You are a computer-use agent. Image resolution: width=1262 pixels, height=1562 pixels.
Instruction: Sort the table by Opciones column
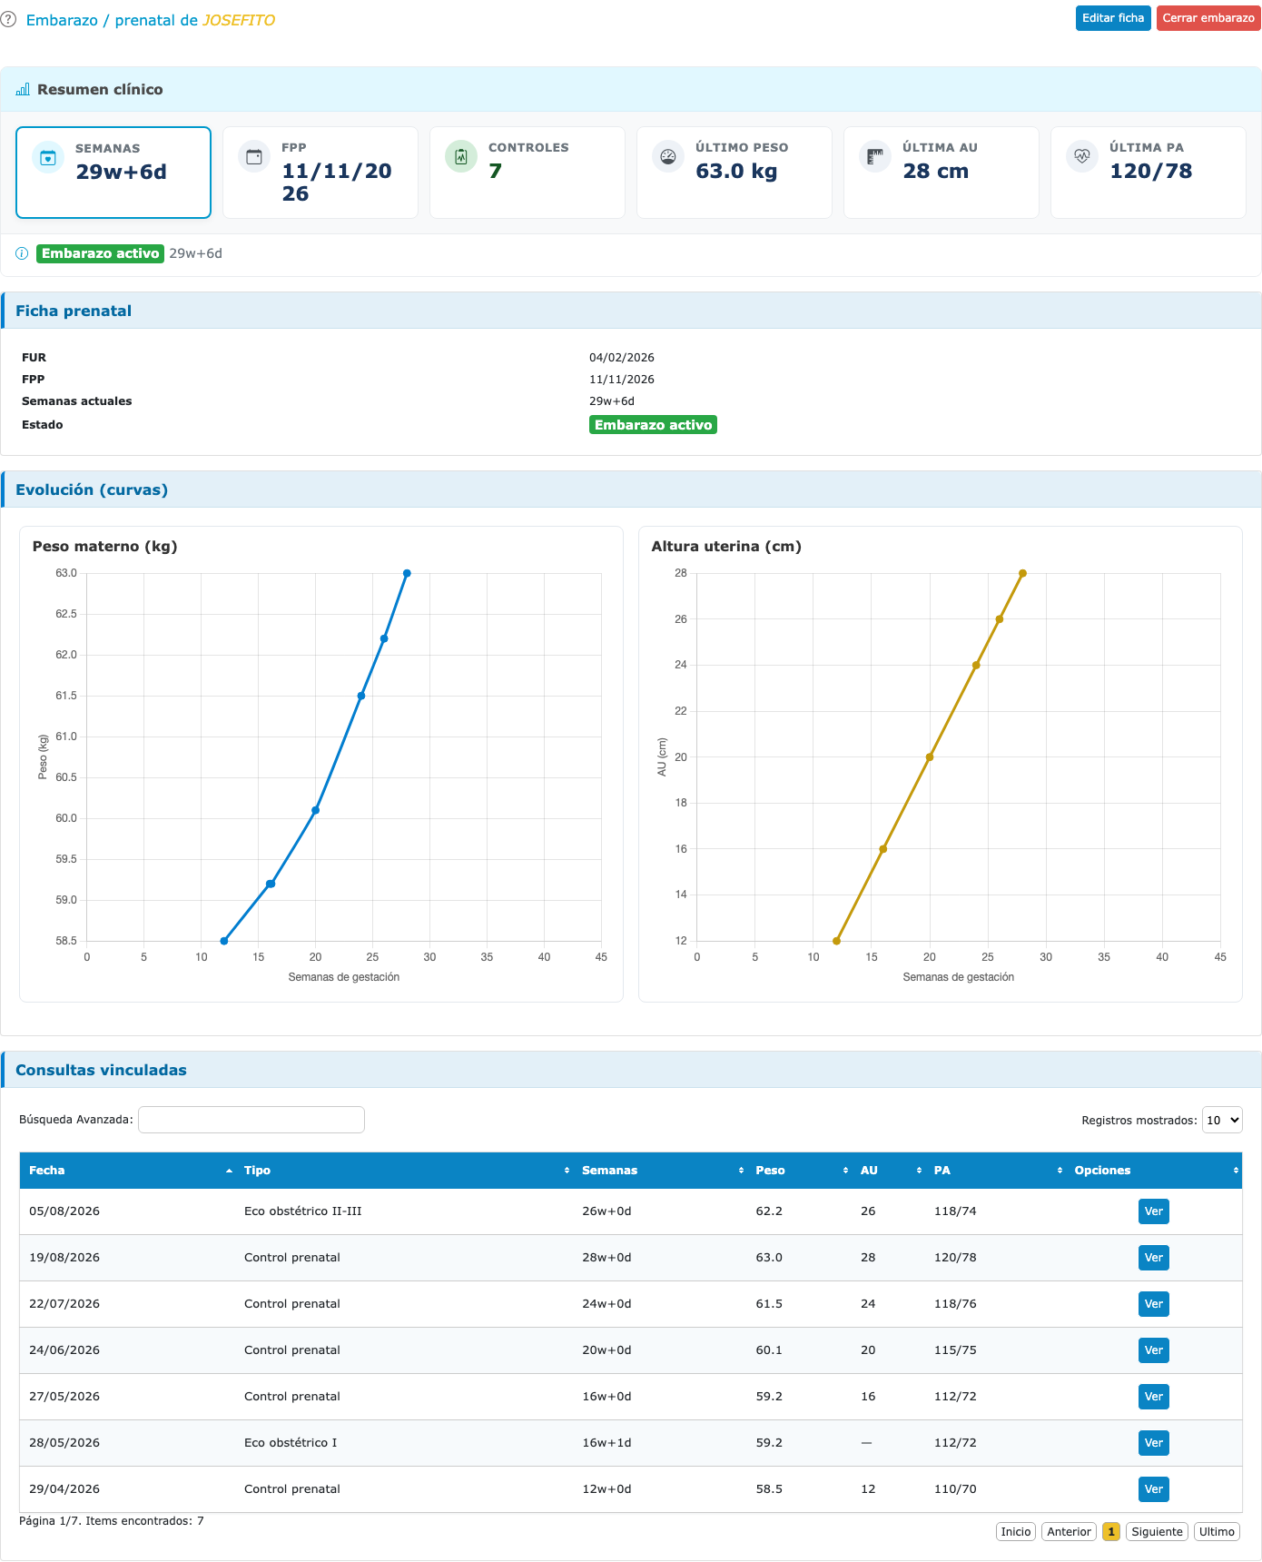1154,1171
